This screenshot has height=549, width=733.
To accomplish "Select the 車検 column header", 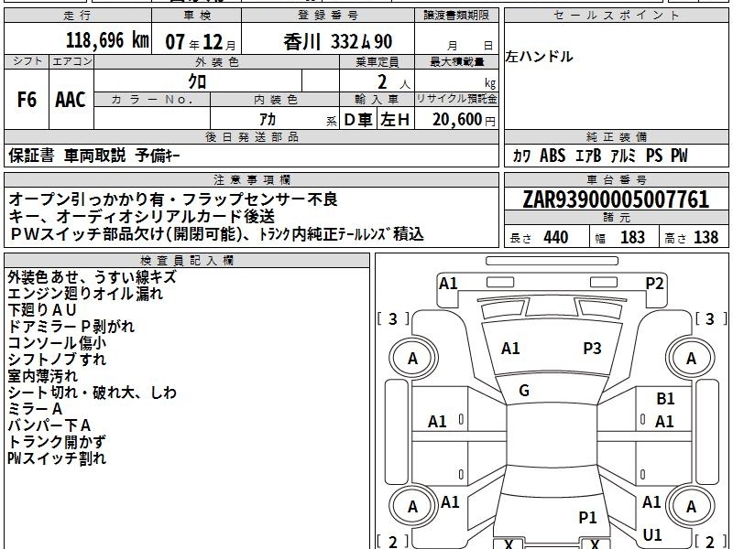I will [x=197, y=16].
